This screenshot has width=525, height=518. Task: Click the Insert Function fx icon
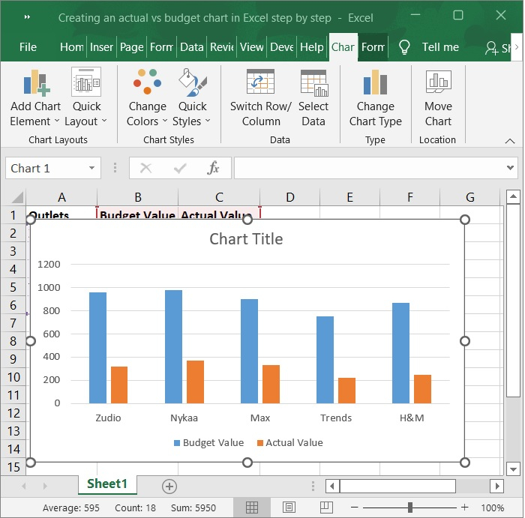(x=214, y=168)
